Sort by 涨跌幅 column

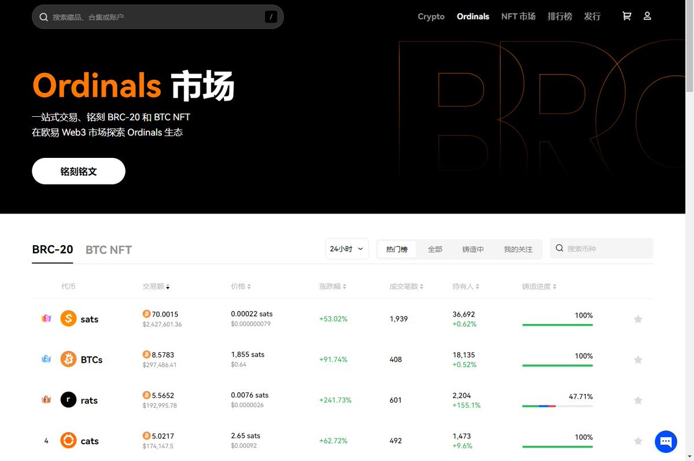[x=333, y=286]
